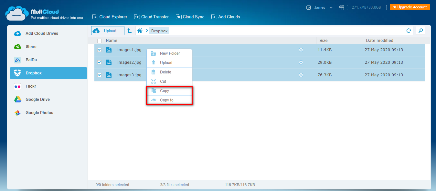Uncheck the images1.jpg checkbox
Screen dimensions: 436x191
[x=99, y=50]
